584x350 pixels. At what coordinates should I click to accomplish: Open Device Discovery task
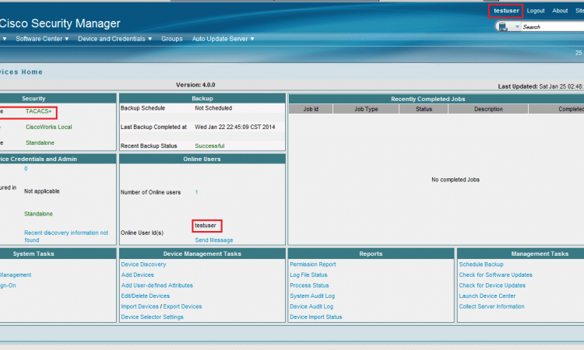pos(143,264)
